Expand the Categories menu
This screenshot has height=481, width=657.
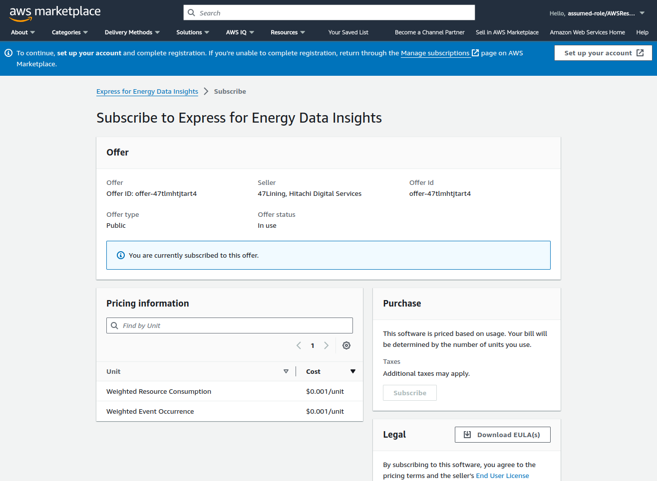70,32
